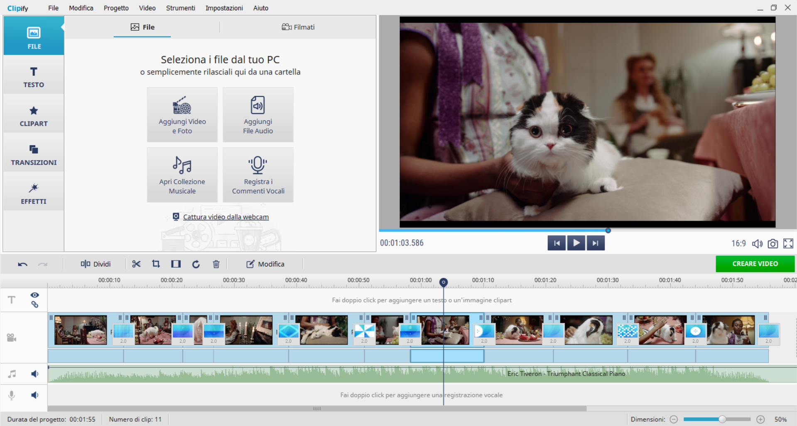Click the black bars frame icon
Image resolution: width=797 pixels, height=426 pixels.
[x=176, y=264]
